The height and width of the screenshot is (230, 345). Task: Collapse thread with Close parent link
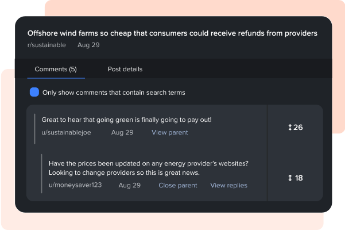pyautogui.click(x=177, y=185)
